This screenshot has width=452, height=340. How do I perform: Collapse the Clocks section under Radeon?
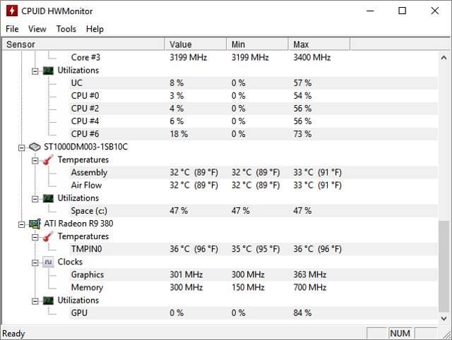[x=35, y=262]
